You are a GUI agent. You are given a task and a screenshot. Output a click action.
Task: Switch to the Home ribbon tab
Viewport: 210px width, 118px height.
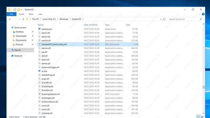click(21, 14)
